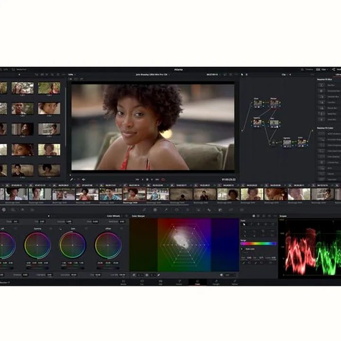This screenshot has height=341, width=341.
Task: Toggle the Timeline panel button at top
Action: [307, 70]
